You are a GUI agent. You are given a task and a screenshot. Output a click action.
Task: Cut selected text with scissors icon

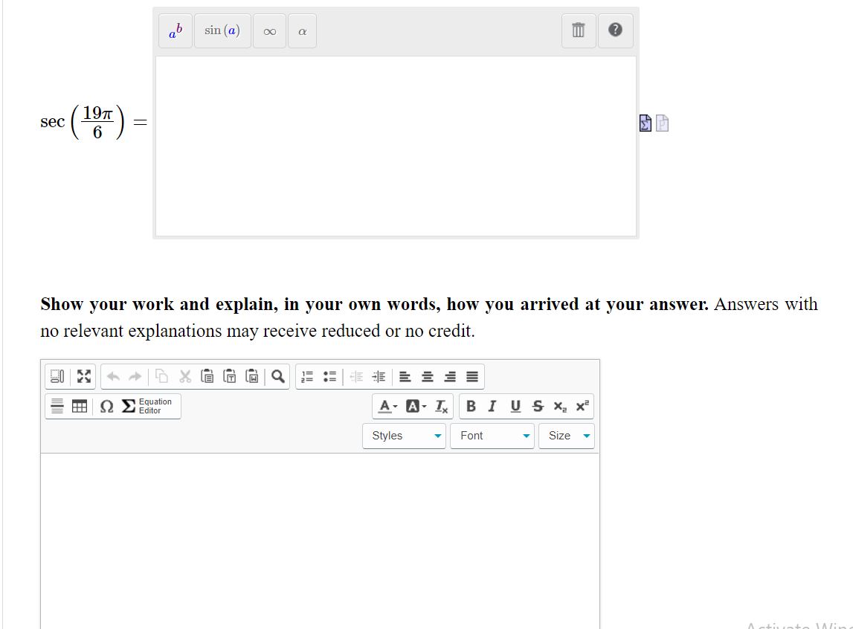pyautogui.click(x=185, y=376)
